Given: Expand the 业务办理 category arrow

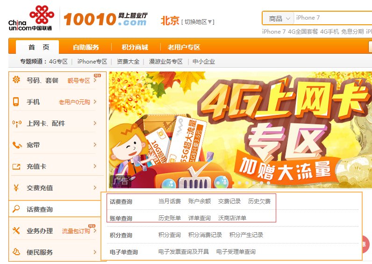Looking at the screenshot, I should [95, 230].
